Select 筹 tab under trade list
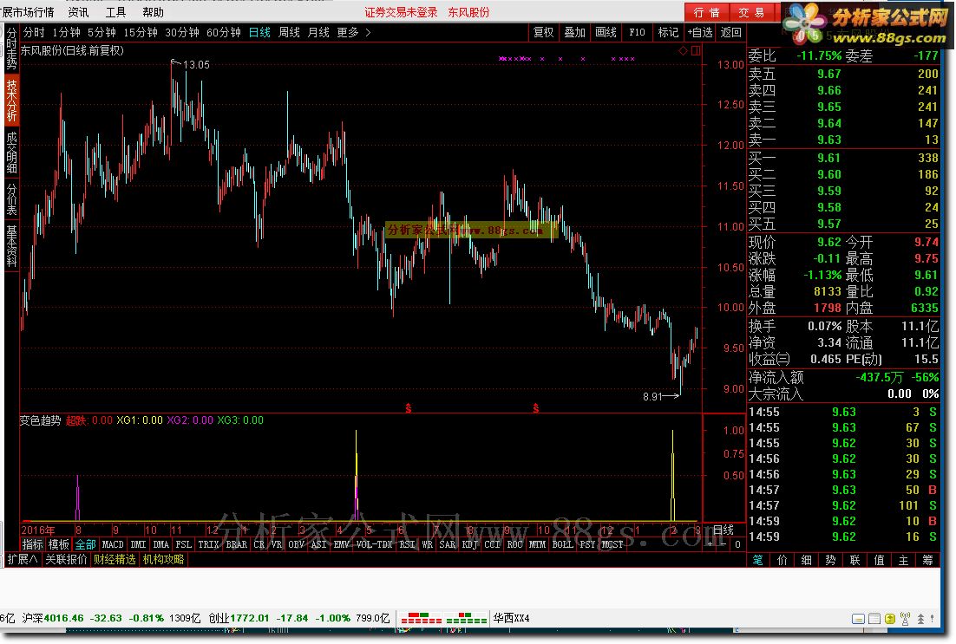Viewport: 956px width, 644px height. (927, 560)
